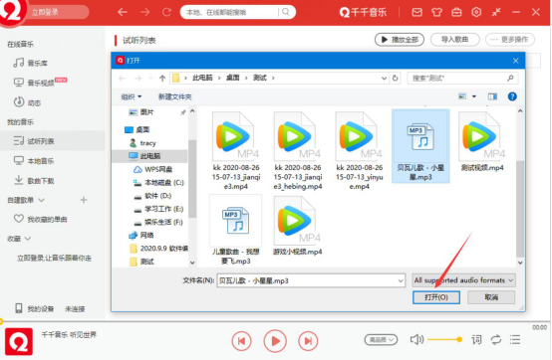This screenshot has height=360, width=552.
Task: Mute volume speaker icon
Action: click(416, 340)
